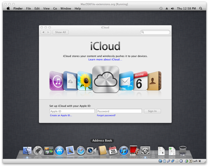209x167 pixels.
Task: Click the Left ⌘ host key indicator
Action: click(x=195, y=161)
